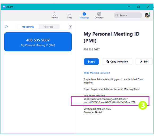The height and width of the screenshot is (138, 154).
Task: Open the profile avatar picture
Action: (x=147, y=15)
